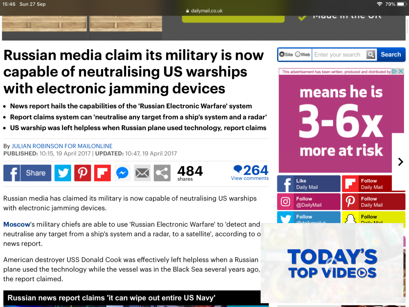The image size is (409, 307).
Task: Open the AdChoices info triangle
Action: click(394, 71)
